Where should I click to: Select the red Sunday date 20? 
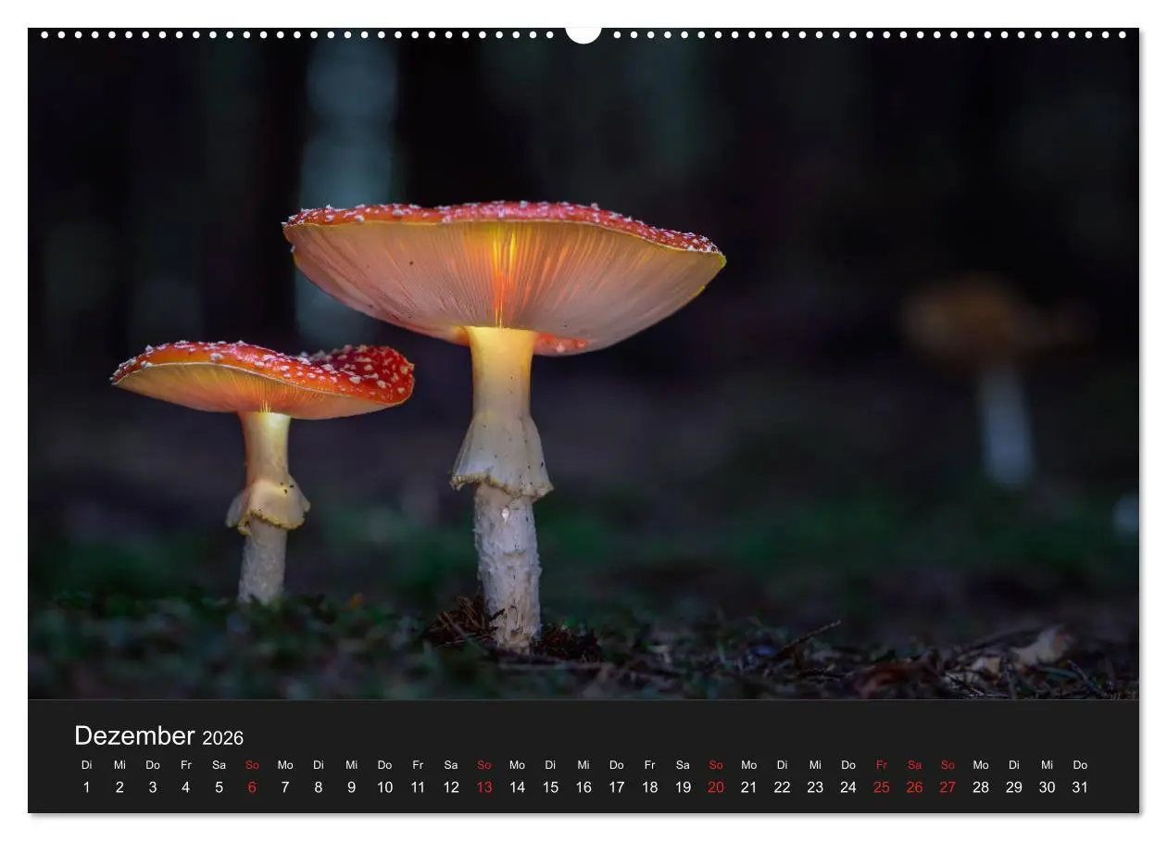pyautogui.click(x=716, y=787)
